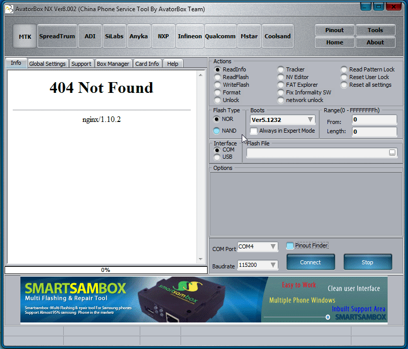
Task: Select the Infineon platform
Action: [190, 36]
